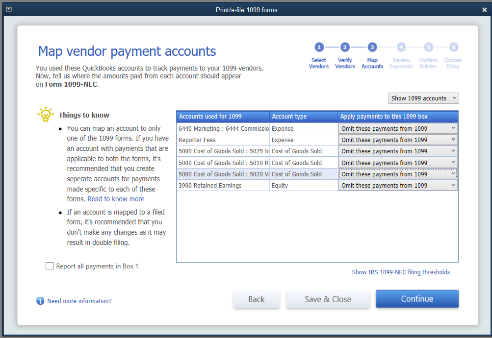Select the 6440 Marketing : 6444 Commission account cell
Screen dimensions: 492x338
tap(223, 128)
